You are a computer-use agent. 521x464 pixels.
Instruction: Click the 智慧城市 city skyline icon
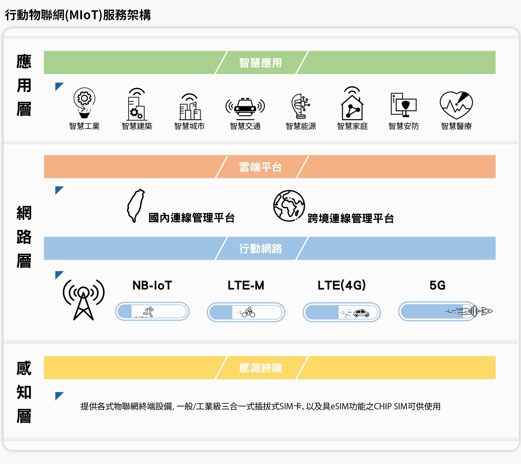[190, 107]
